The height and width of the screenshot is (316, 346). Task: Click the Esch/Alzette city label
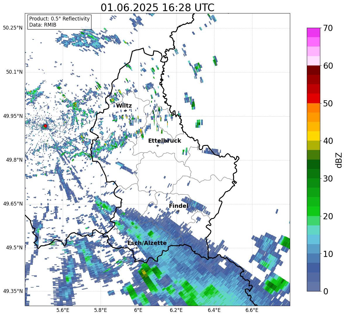pyautogui.click(x=147, y=243)
